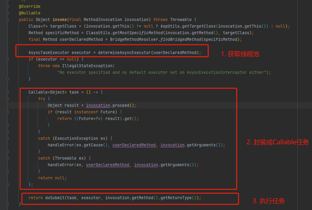Click the method name 'invoke' in the signature
This screenshot has height=210, width=312.
[x=60, y=20]
